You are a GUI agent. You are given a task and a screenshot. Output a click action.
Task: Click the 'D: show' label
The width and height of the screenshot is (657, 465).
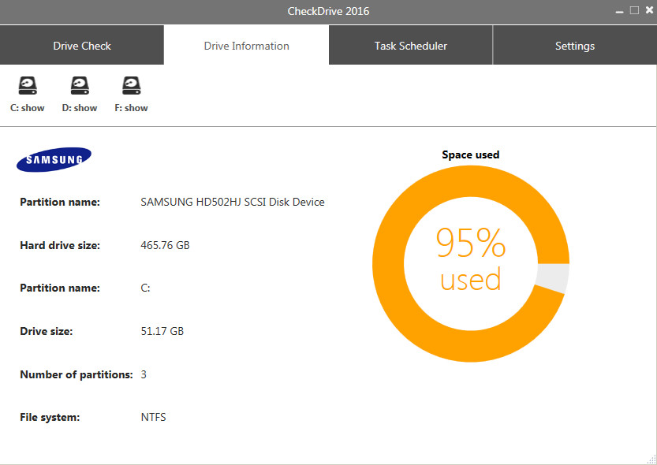pyautogui.click(x=80, y=108)
